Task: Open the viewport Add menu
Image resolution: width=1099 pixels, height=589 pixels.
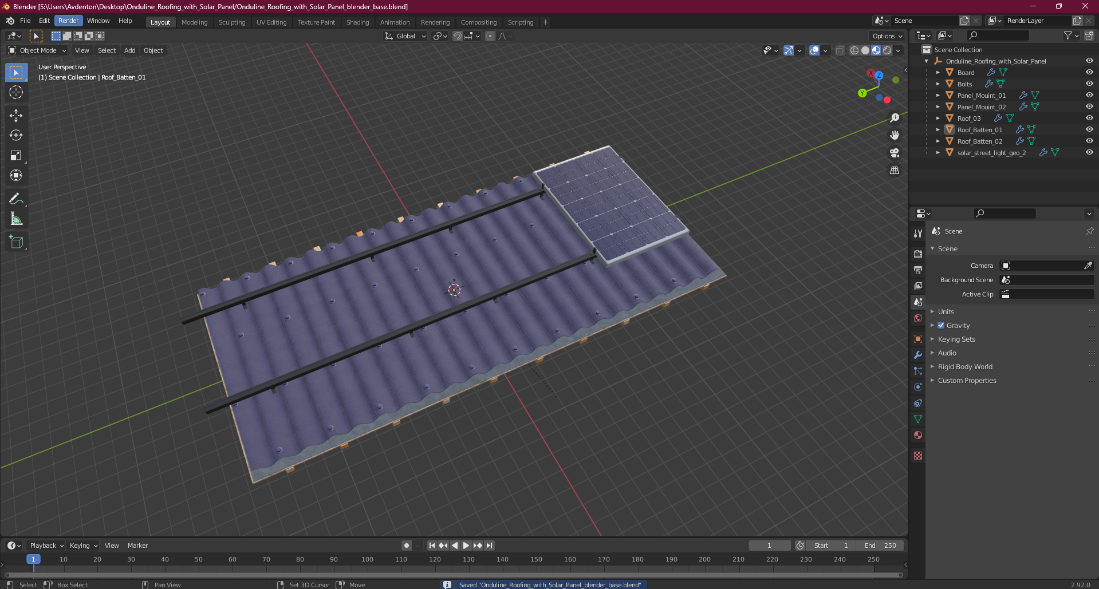Action: (130, 50)
